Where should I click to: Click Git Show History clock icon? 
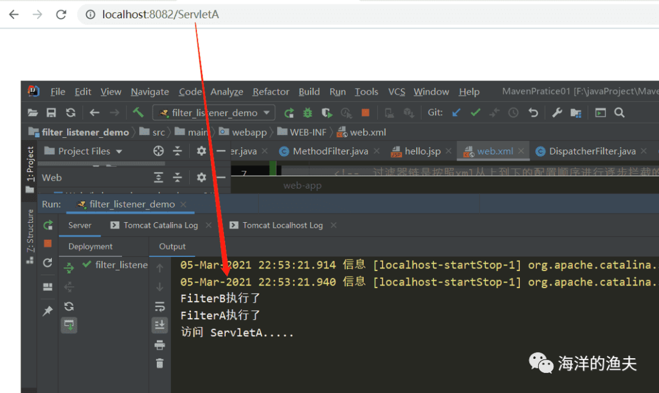(x=513, y=113)
